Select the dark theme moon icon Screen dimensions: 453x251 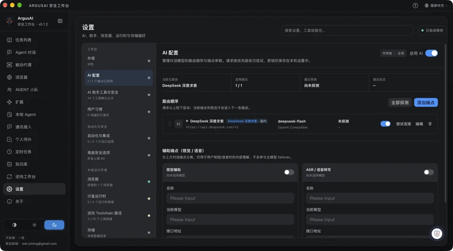click(x=54, y=225)
